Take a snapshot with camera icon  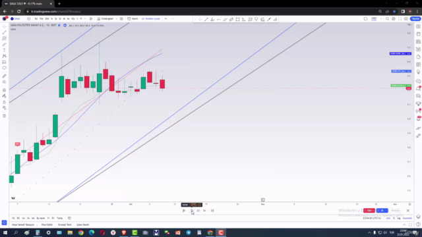406,19
